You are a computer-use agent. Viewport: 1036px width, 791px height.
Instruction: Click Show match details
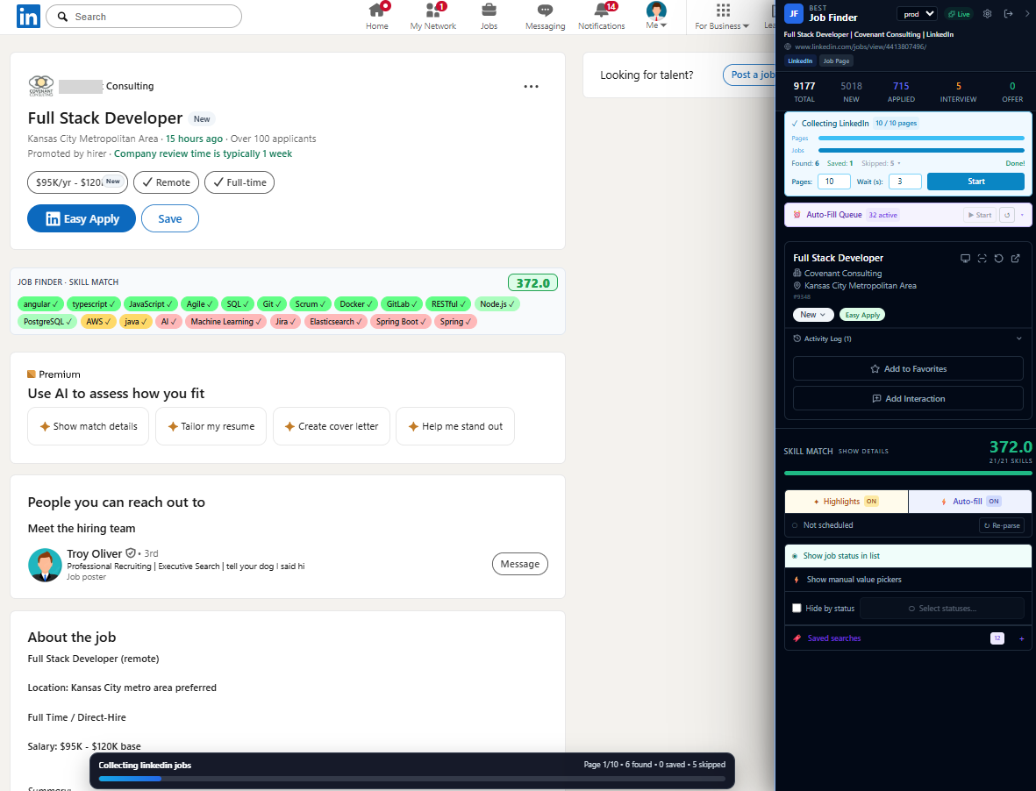tap(89, 426)
